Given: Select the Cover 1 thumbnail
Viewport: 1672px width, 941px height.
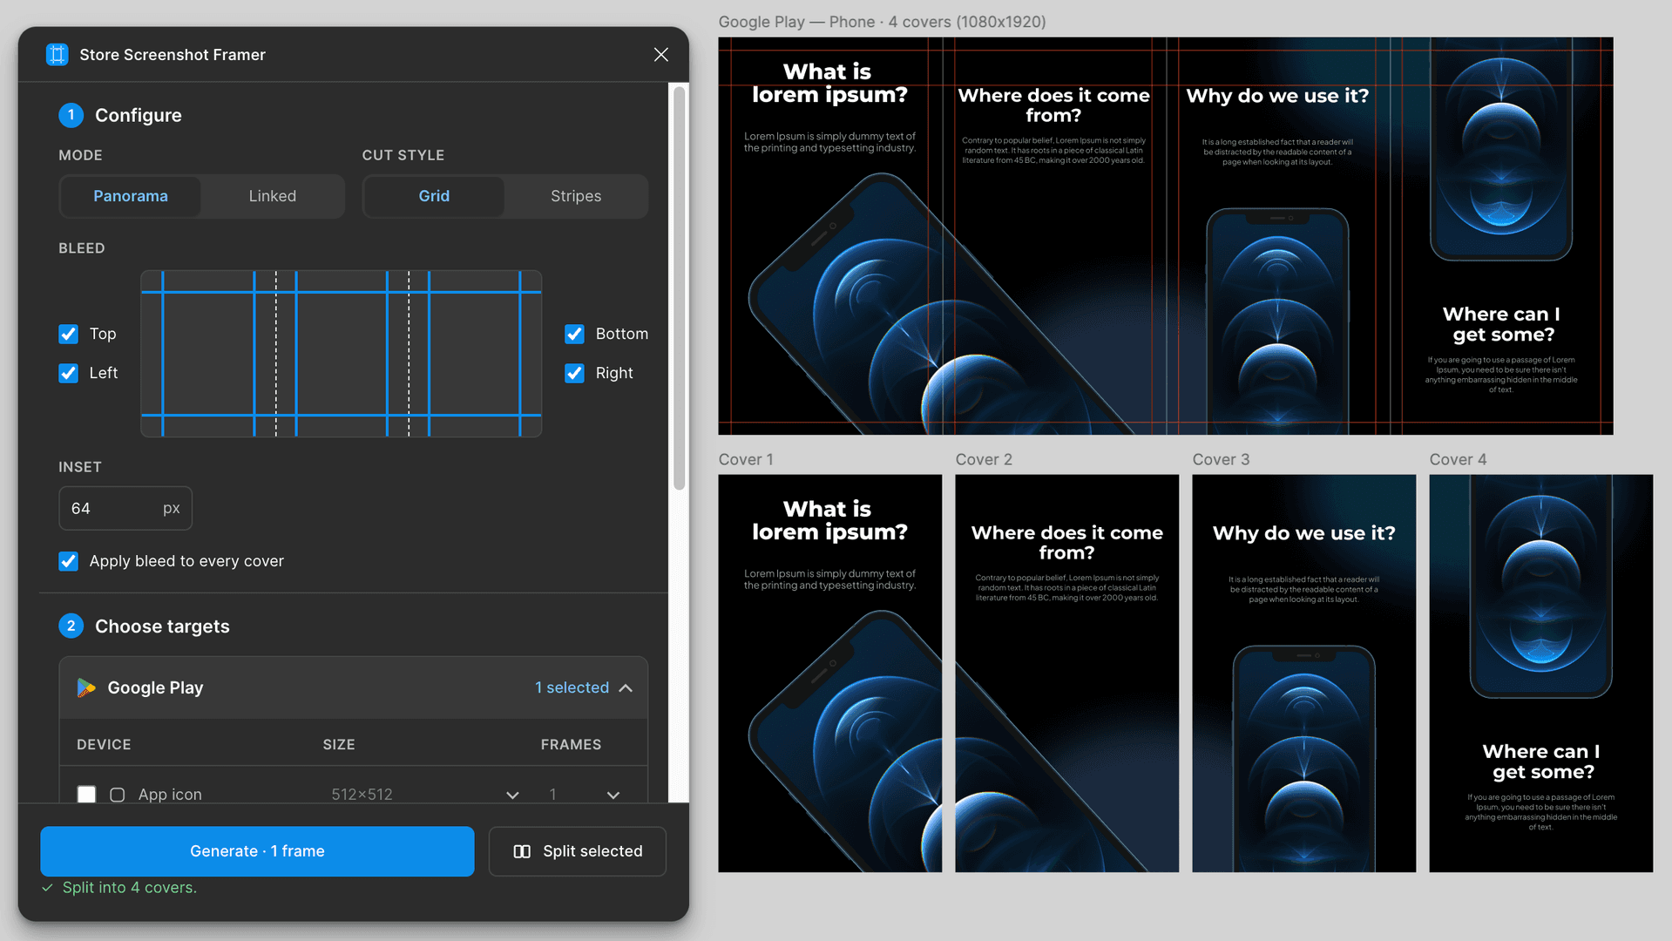Looking at the screenshot, I should pyautogui.click(x=829, y=674).
